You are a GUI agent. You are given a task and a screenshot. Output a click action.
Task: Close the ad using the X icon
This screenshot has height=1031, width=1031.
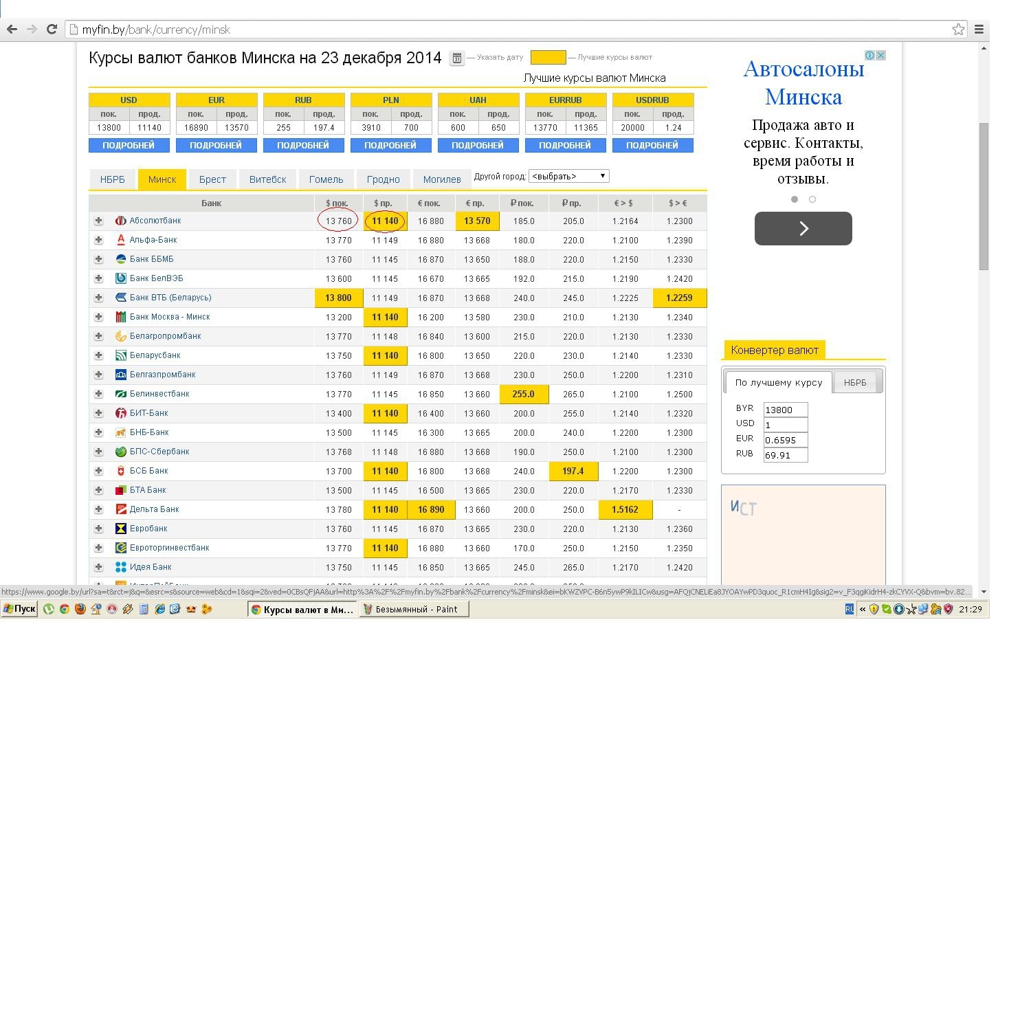(880, 55)
